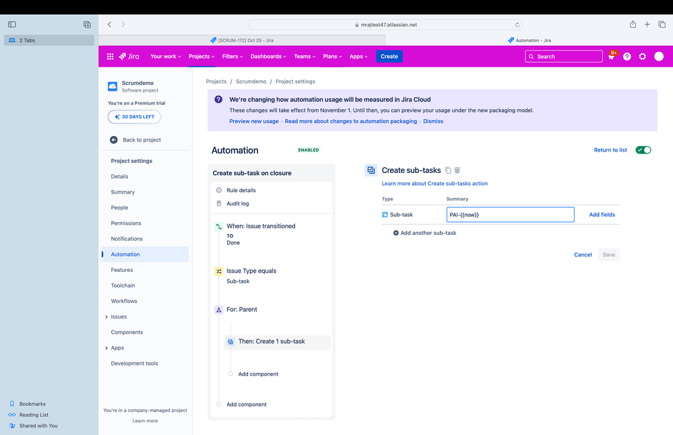Screen dimensions: 673x435
Task: Open Notifications in project settings
Action: (x=127, y=238)
